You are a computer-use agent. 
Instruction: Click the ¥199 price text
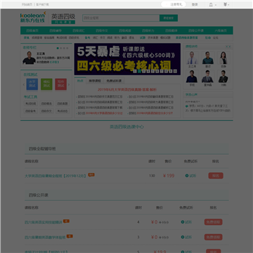pos(169,176)
